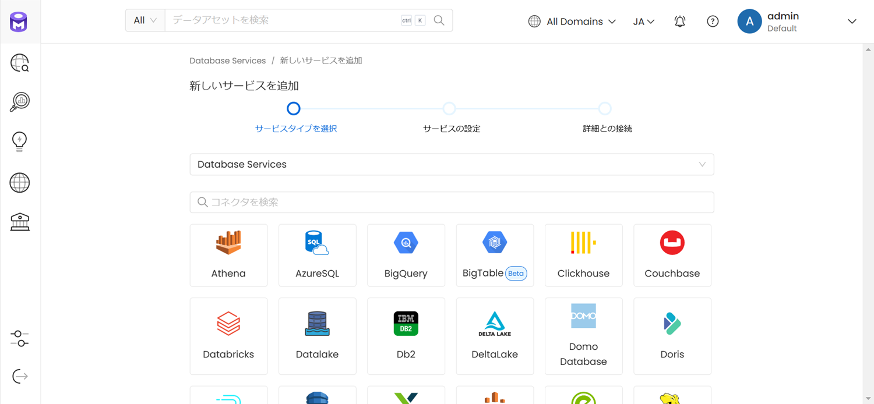This screenshot has height=404, width=874.
Task: Open the Govern bank-building sidebar icon
Action: (20, 222)
